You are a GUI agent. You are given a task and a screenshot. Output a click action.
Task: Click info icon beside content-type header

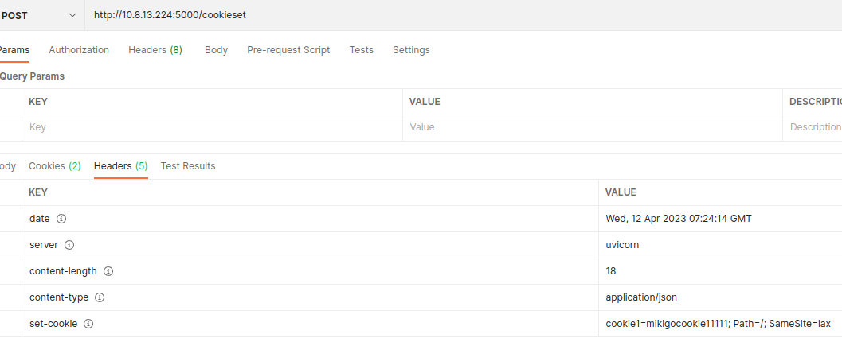tap(100, 297)
